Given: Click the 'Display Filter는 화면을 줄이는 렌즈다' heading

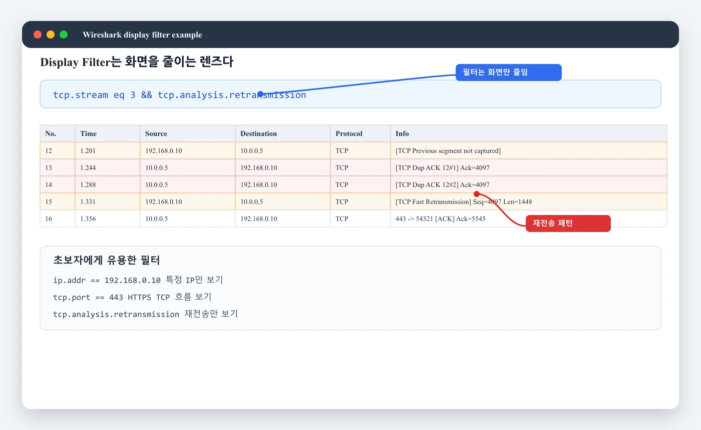Looking at the screenshot, I should pyautogui.click(x=137, y=62).
